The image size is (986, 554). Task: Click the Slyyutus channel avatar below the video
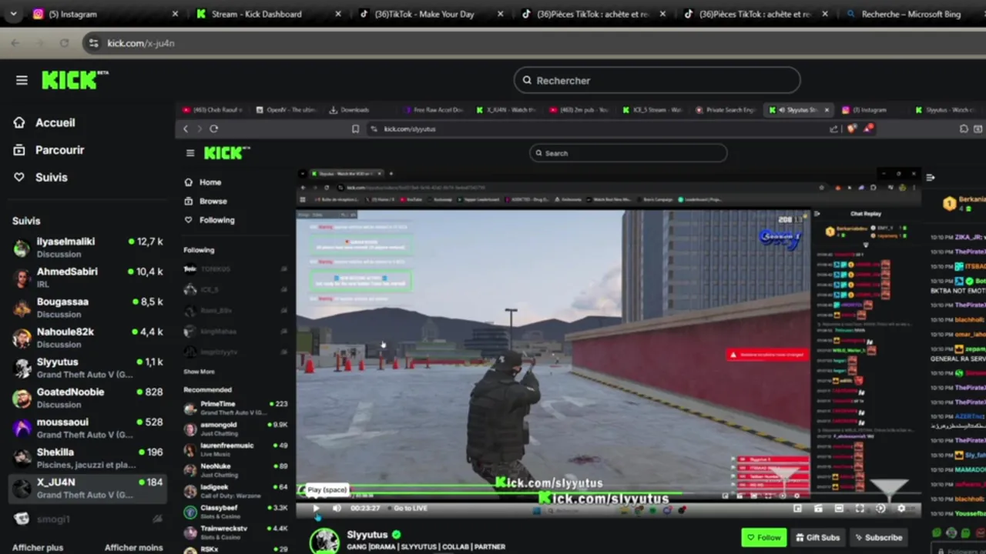[x=324, y=540]
